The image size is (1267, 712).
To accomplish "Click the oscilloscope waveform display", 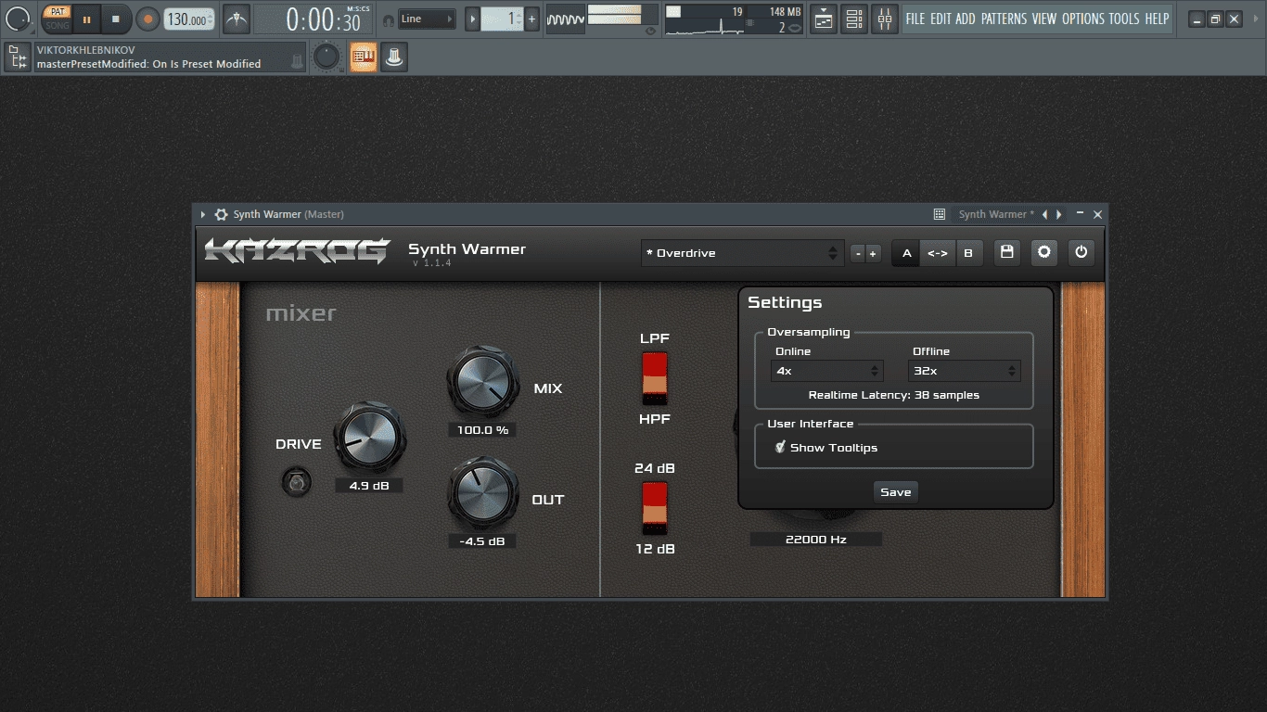I will click(x=565, y=19).
